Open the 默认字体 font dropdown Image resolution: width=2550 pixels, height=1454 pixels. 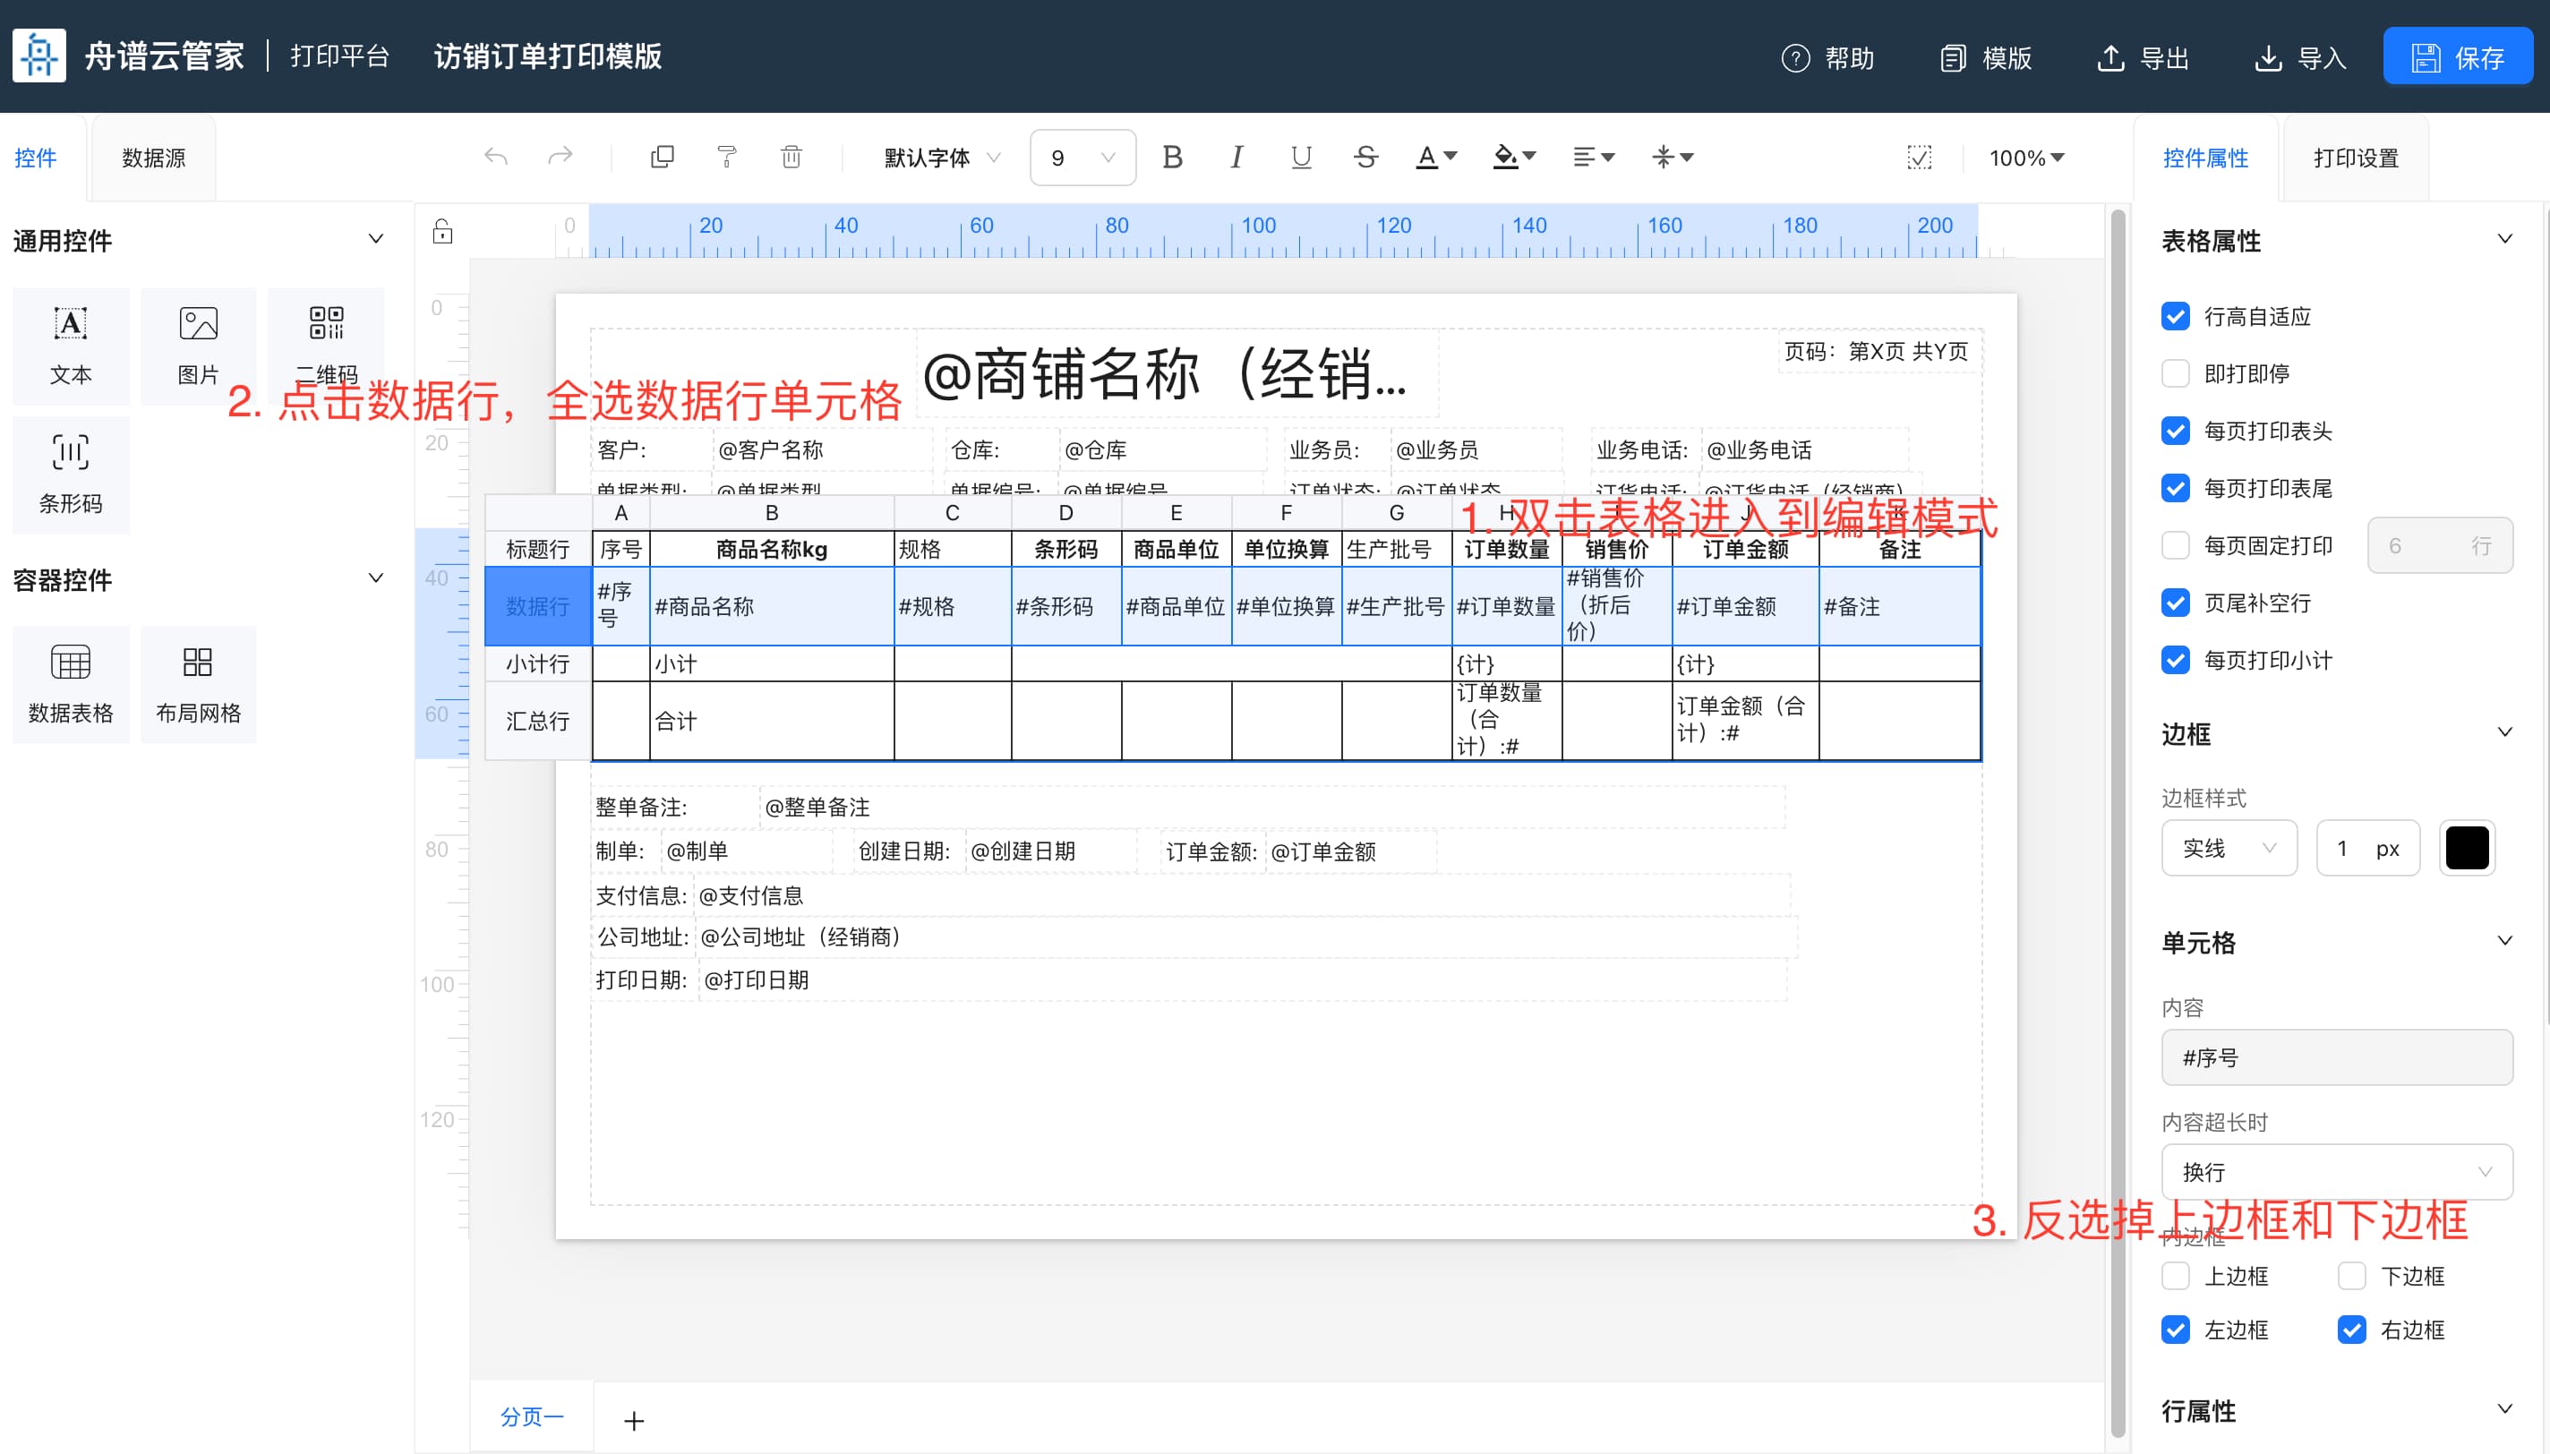942,158
